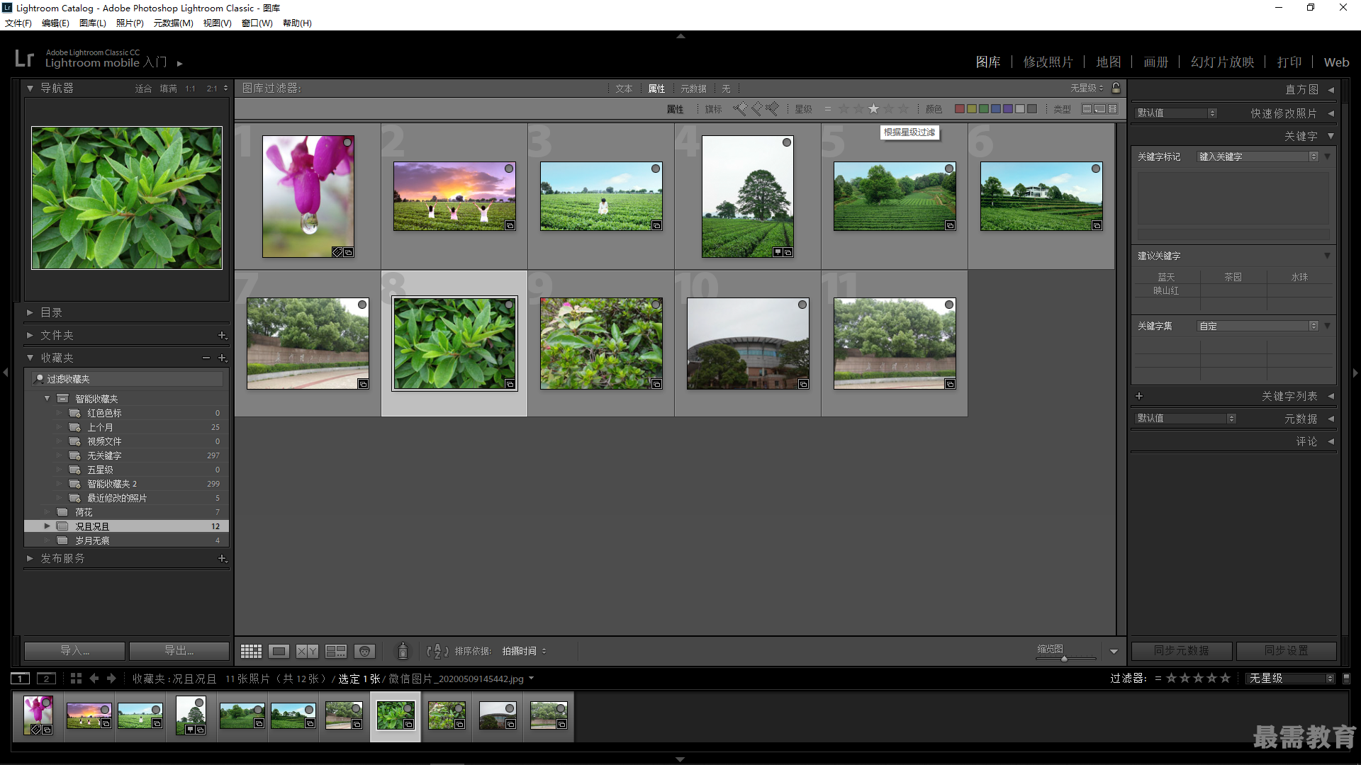Add new collection with plus icon
Viewport: 1361px width, 765px height.
[x=222, y=358]
